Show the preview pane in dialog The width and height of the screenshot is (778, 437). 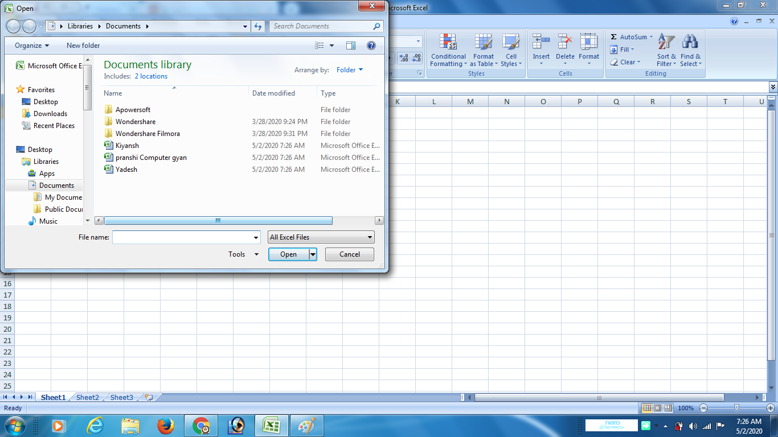(x=351, y=46)
